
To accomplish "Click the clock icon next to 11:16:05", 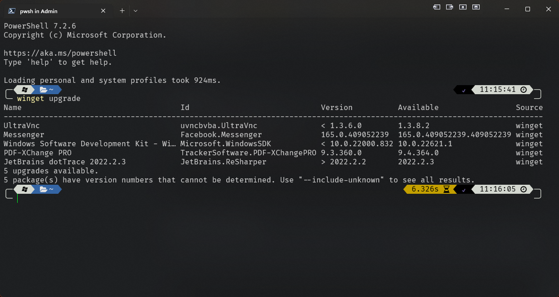I will pyautogui.click(x=523, y=189).
